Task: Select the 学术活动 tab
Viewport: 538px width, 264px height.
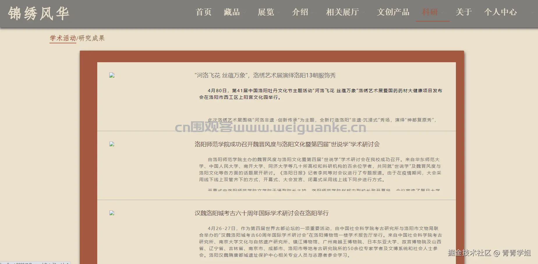Action: click(x=63, y=38)
